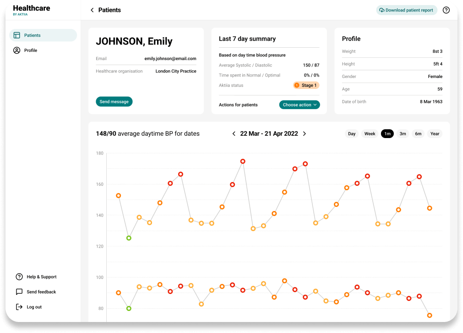Screen dimensions: 463x333
Task: Click the London City Practice value
Action: 176,71
